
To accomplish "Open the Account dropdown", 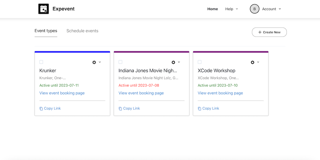I will tap(271, 9).
